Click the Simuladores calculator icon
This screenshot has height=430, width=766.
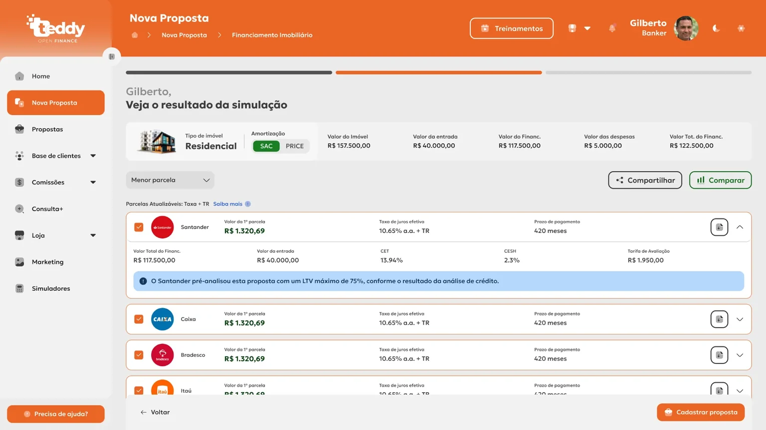coord(19,289)
